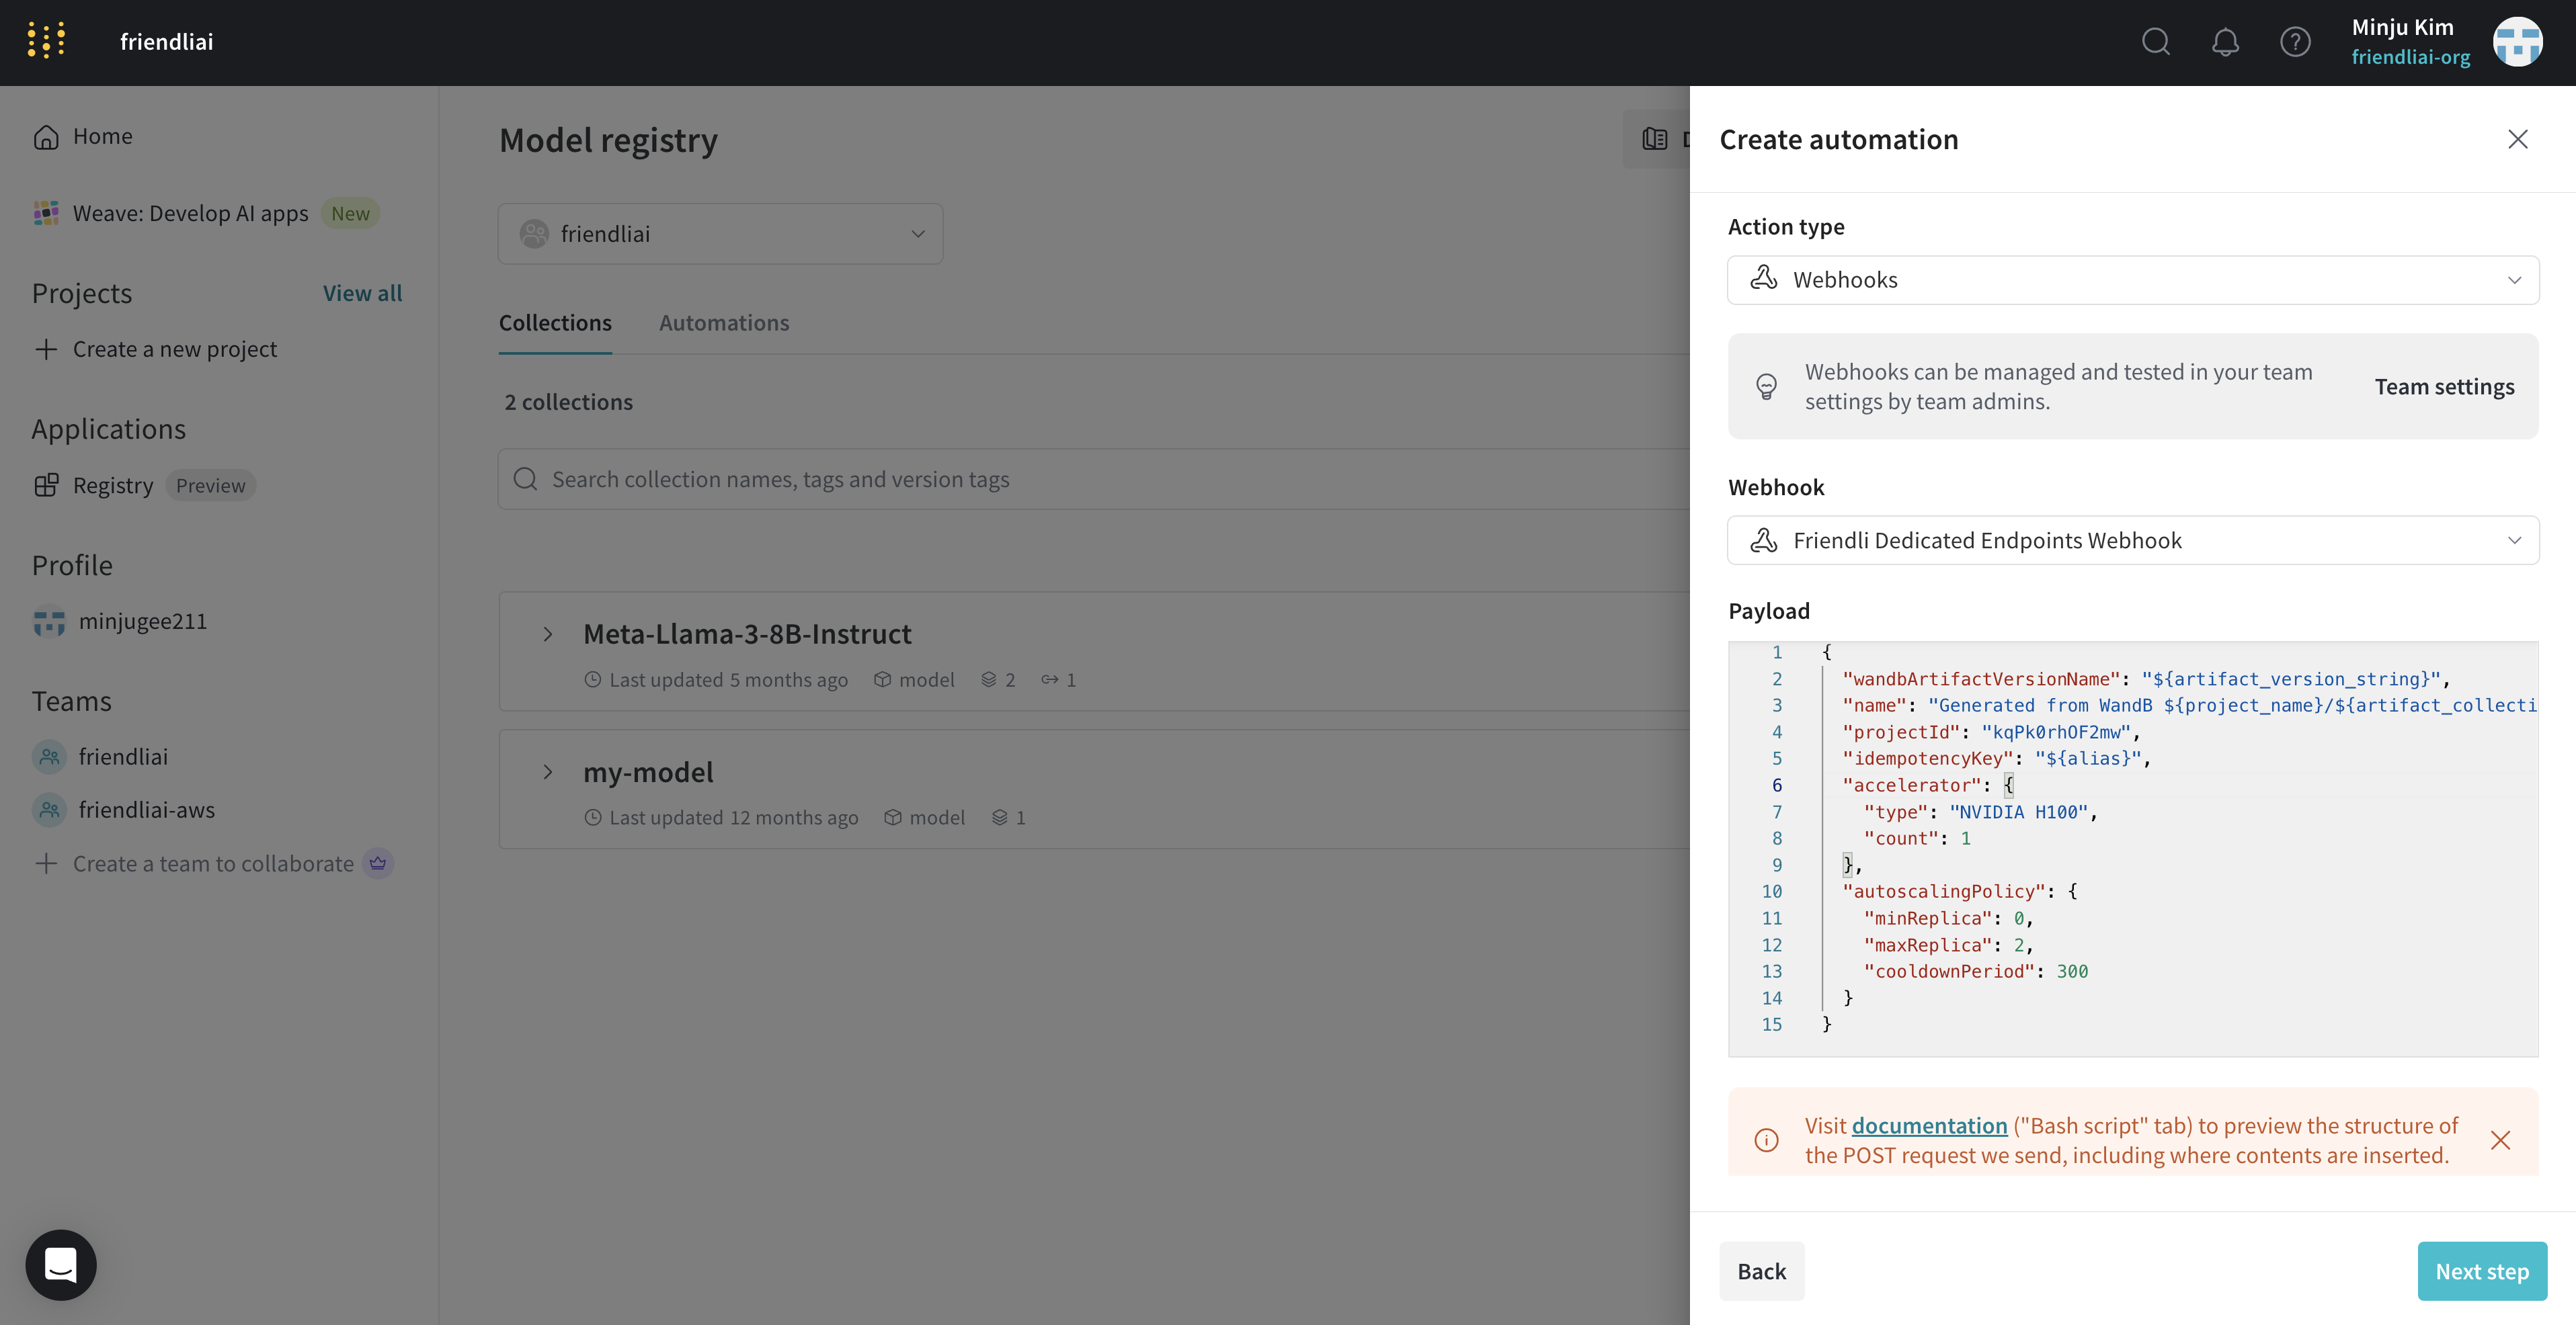Open the Action type Webhooks dropdown
2576x1325 pixels.
tap(2132, 280)
